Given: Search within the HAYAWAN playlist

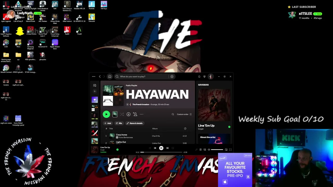Looking at the screenshot, I should 173,114.
